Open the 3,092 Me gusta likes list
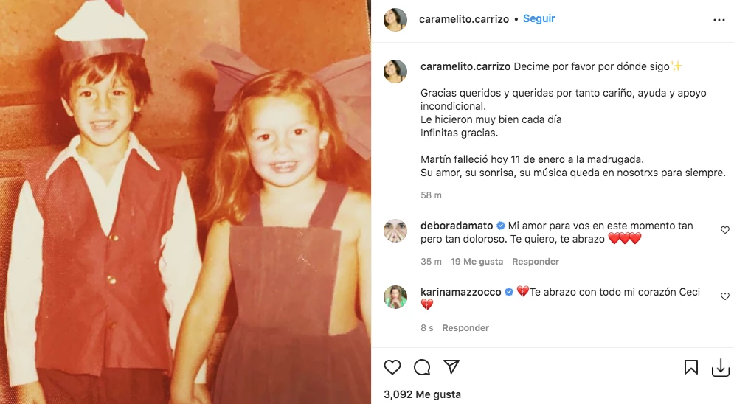The width and height of the screenshot is (734, 404). click(422, 394)
